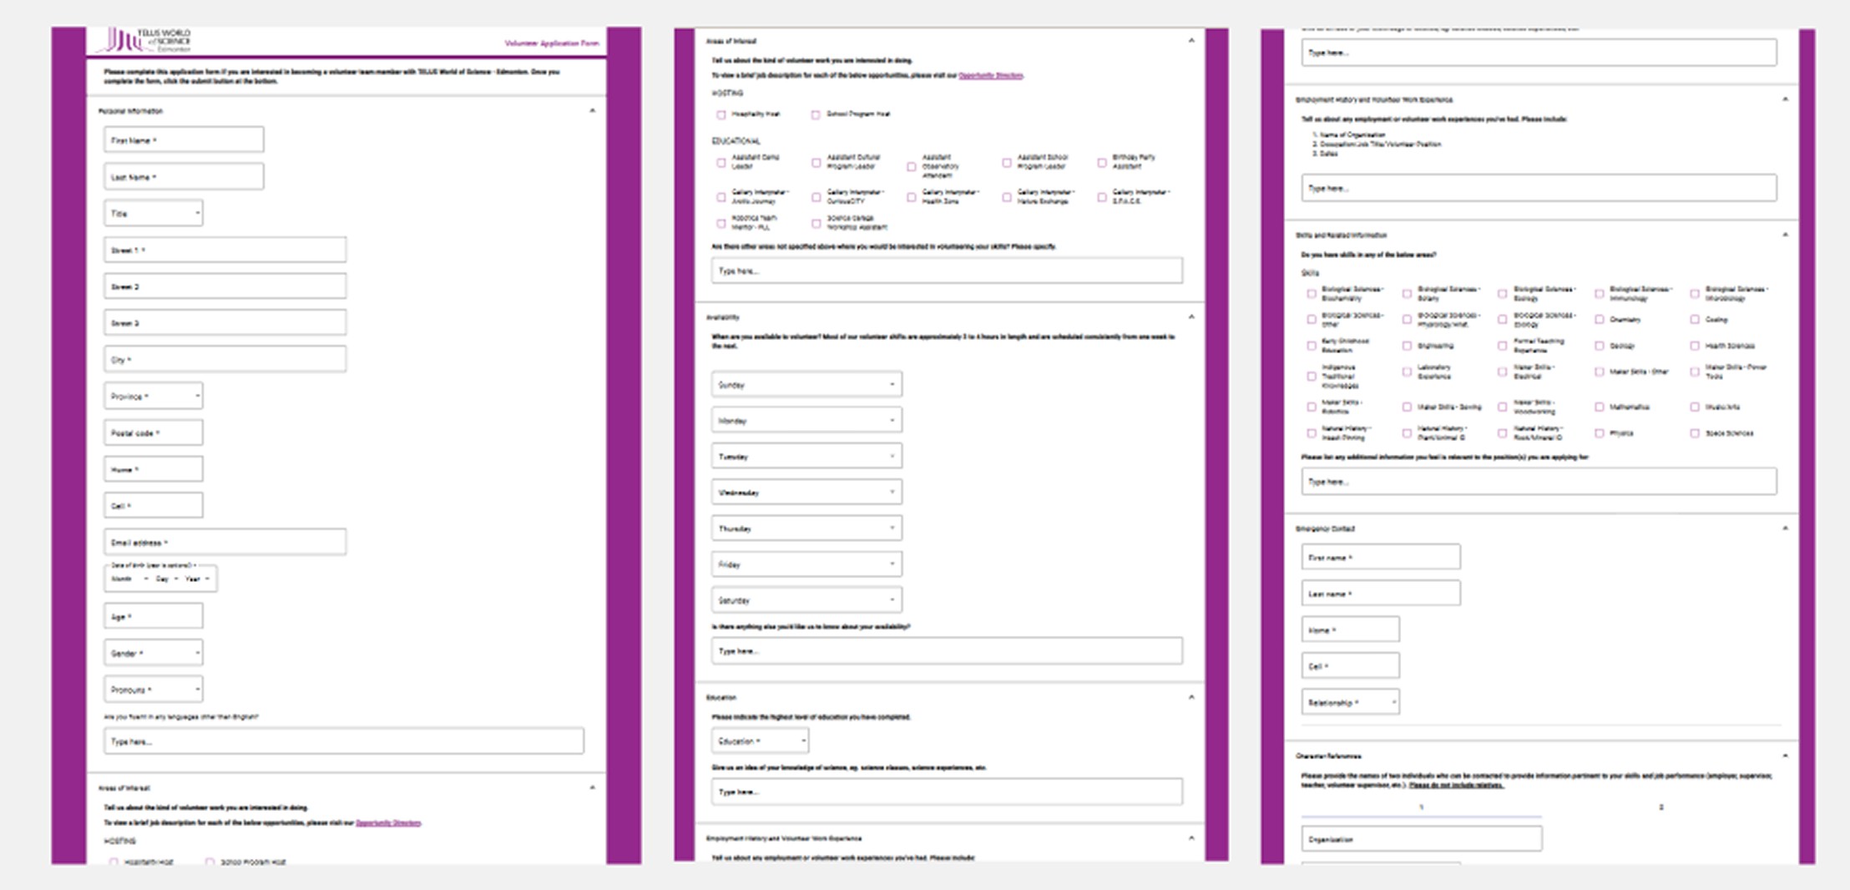Screen dimensions: 1850x890
Task: Open the birth Year dropdown
Action: pos(197,579)
